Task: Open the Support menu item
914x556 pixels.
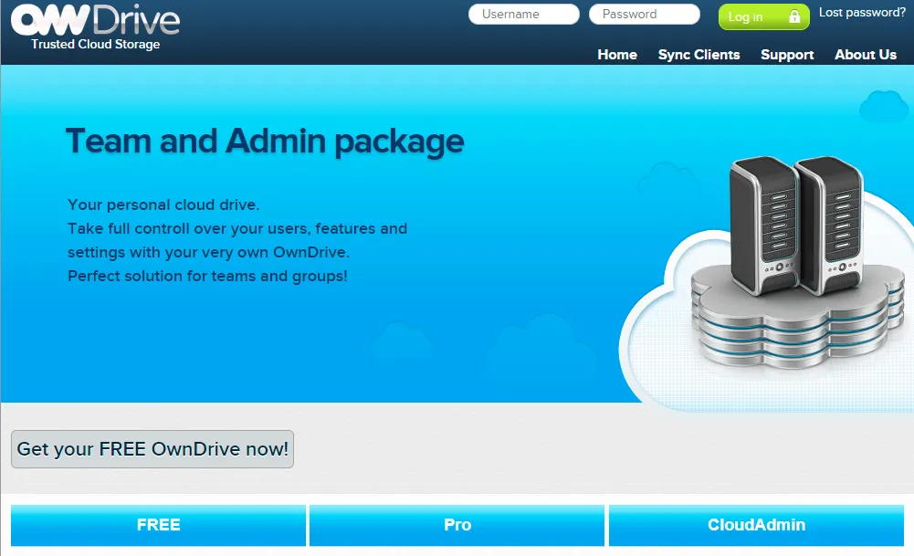Action: (x=787, y=55)
